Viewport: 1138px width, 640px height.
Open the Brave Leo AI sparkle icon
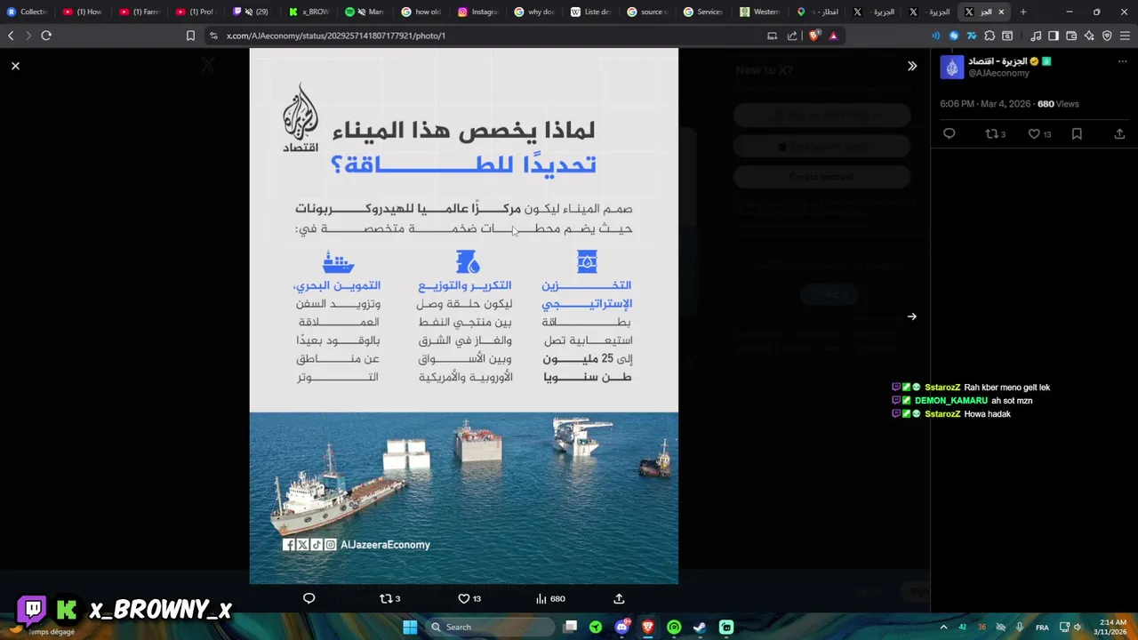pos(1089,36)
